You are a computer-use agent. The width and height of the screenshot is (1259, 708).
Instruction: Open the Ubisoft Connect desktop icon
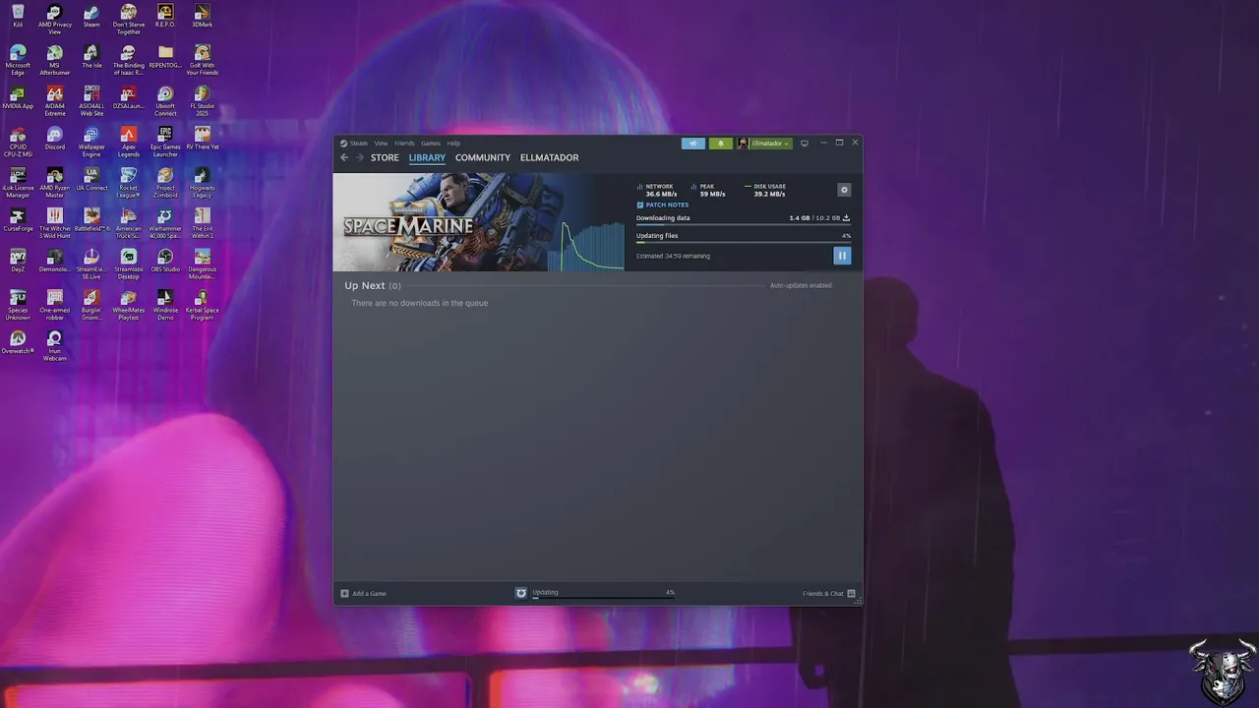point(165,100)
